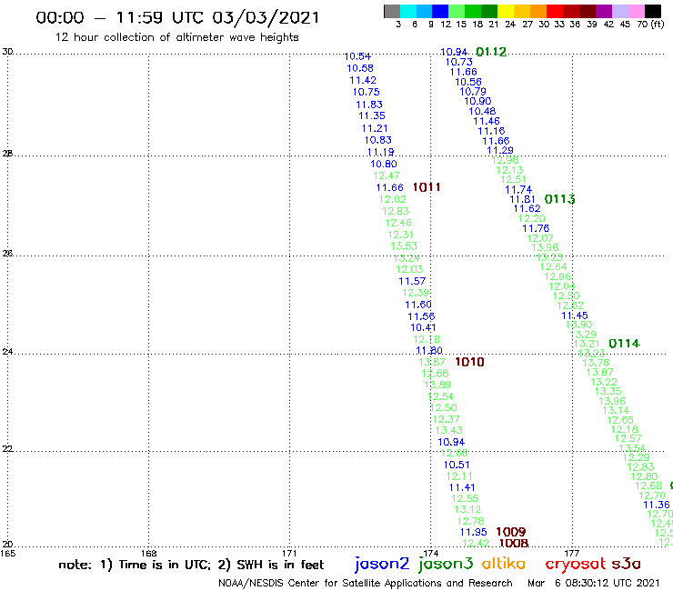The image size is (673, 591).
Task: Click the 1009 time marker
Action: (511, 532)
